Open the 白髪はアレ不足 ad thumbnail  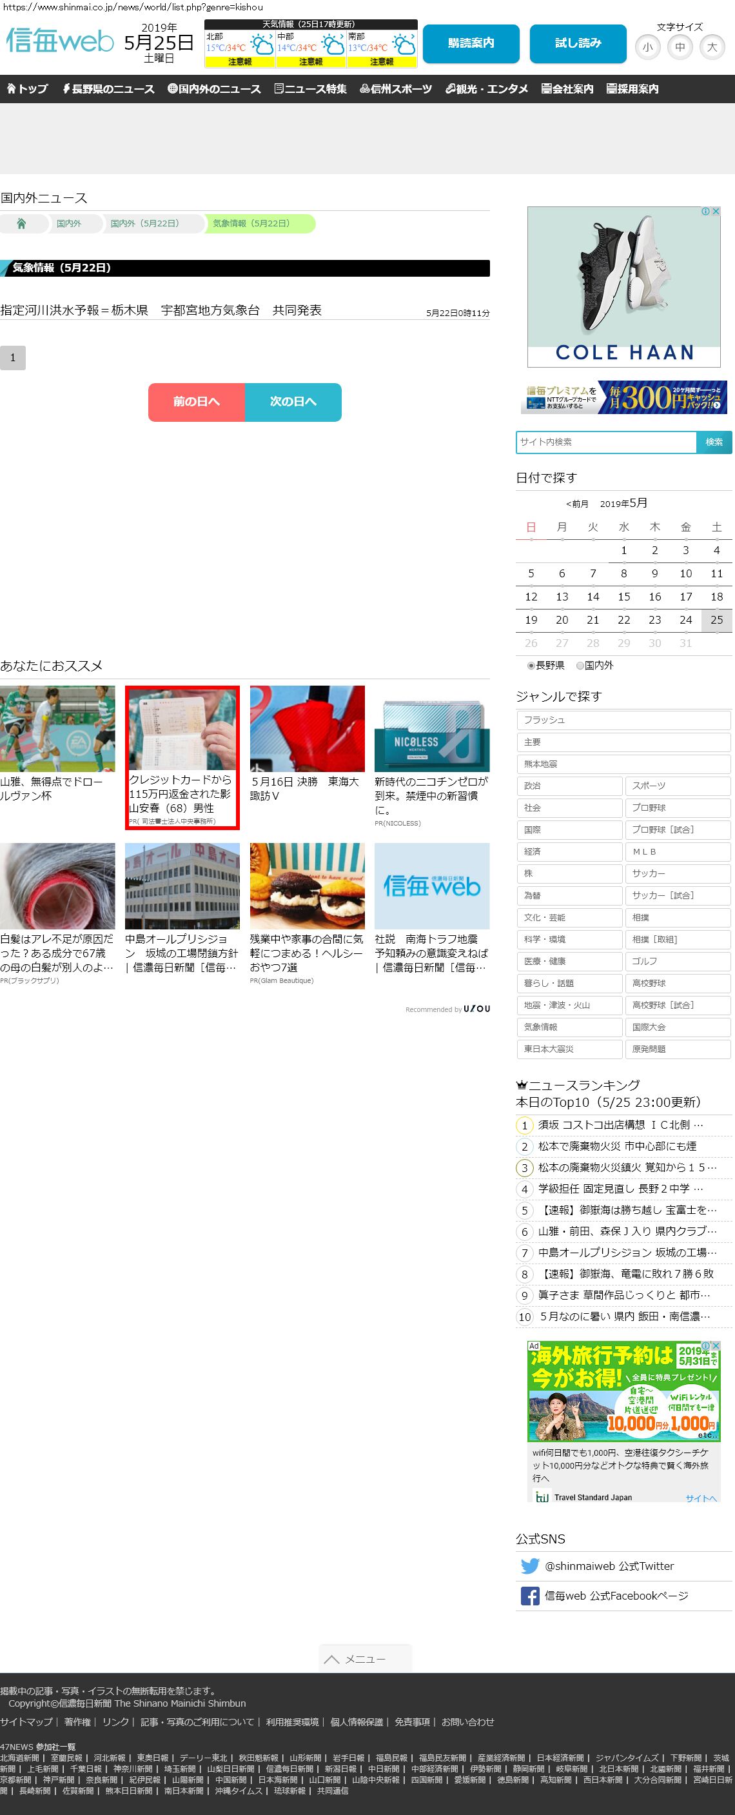57,886
